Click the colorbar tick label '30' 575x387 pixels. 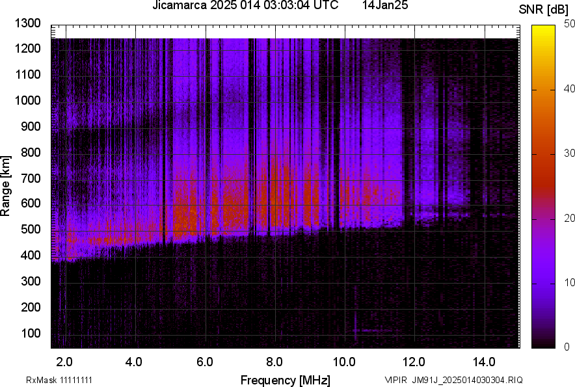tap(569, 153)
